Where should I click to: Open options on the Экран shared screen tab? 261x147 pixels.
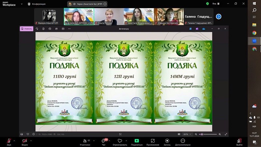[105, 4]
